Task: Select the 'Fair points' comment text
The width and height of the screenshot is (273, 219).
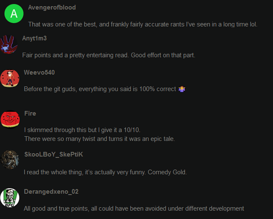Action: tap(108, 55)
